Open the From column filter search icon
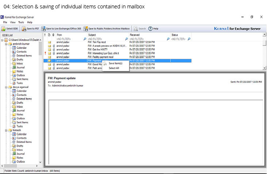This screenshot has height=174, width=267. pyautogui.click(x=85, y=39)
